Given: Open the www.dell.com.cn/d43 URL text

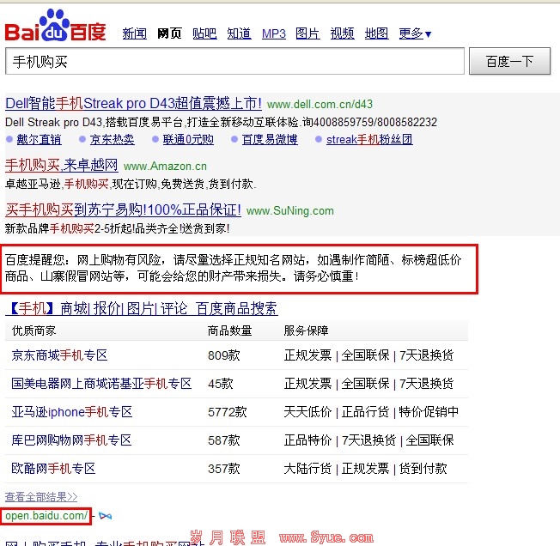Looking at the screenshot, I should [320, 104].
